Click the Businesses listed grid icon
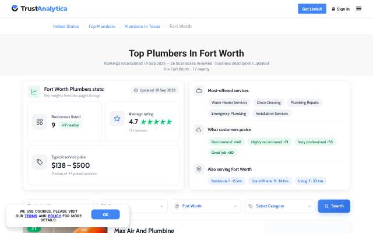373x233 pixels. click(40, 122)
